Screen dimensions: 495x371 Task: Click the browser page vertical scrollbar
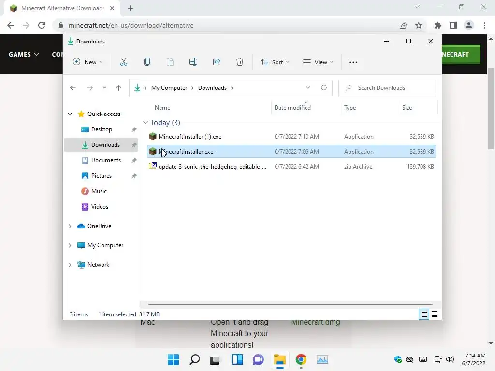491,108
